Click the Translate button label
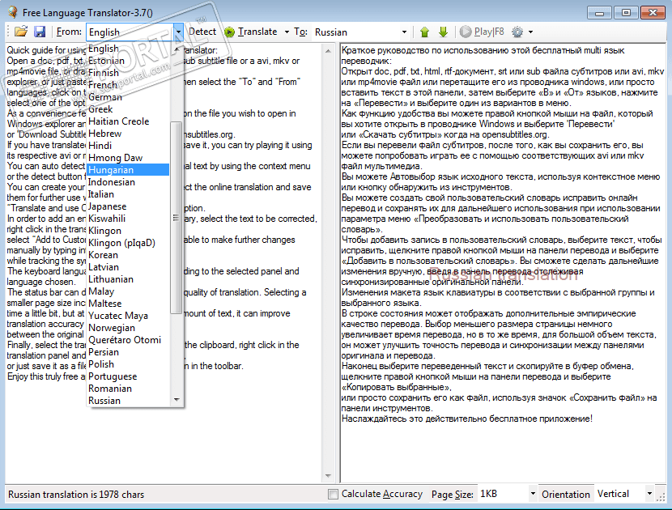 pyautogui.click(x=257, y=32)
